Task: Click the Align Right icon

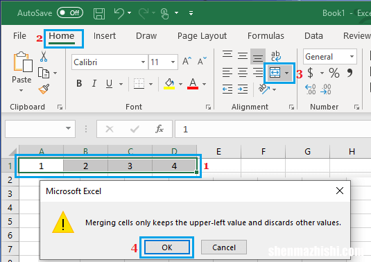Action: [258, 72]
